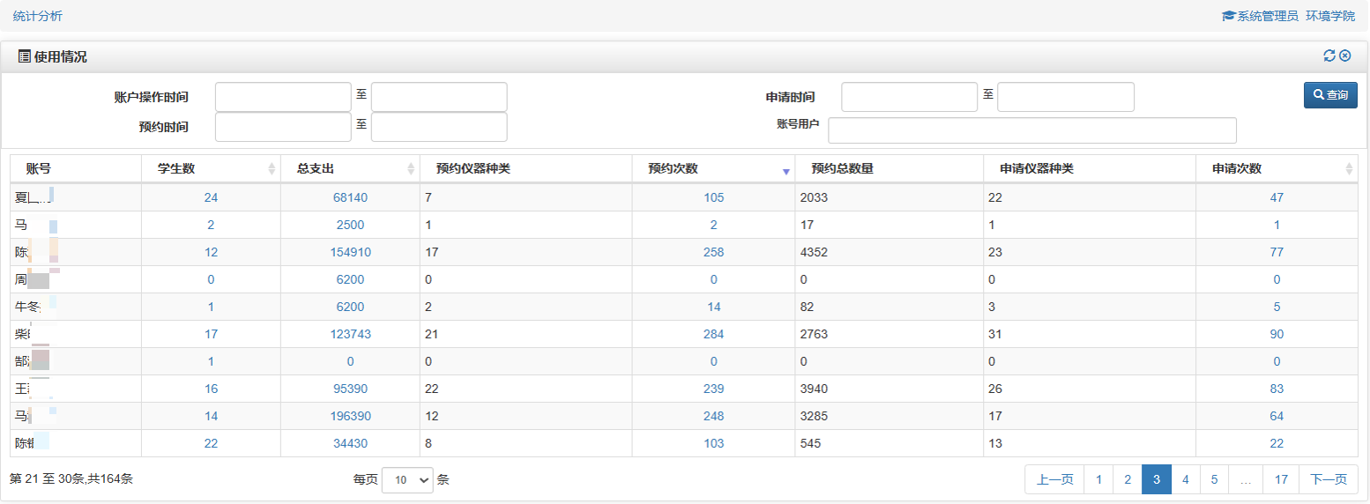The height and width of the screenshot is (504, 1370).
Task: Sort table by 总支出 column arrows
Action: (x=411, y=169)
